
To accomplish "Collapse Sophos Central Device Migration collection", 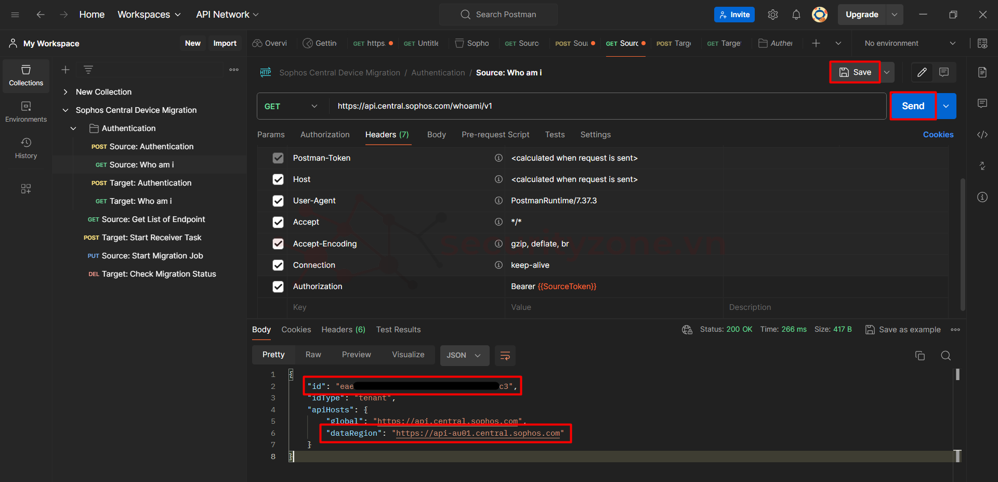I will [x=65, y=110].
